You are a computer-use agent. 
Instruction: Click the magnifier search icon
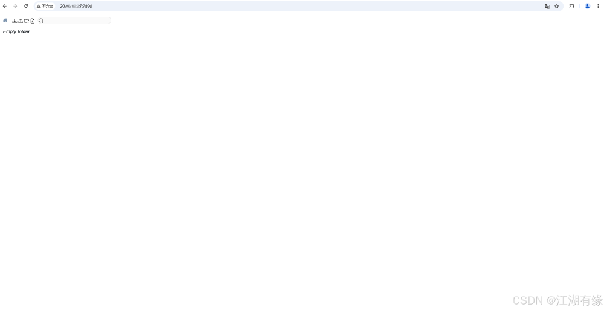[x=41, y=21]
